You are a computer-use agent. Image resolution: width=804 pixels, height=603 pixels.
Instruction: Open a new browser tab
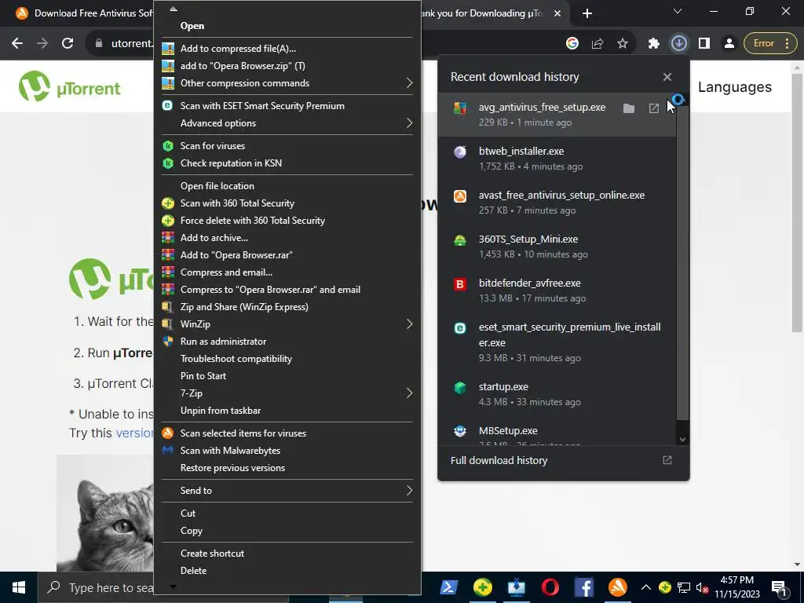tap(587, 13)
